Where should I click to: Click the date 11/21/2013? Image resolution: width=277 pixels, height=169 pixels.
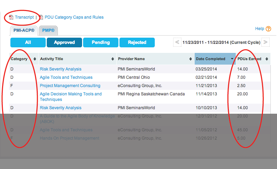click(x=206, y=86)
